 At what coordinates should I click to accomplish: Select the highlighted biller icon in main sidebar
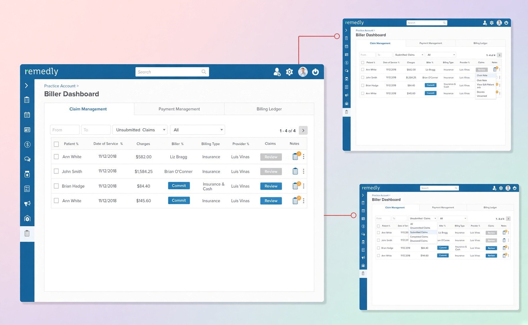pos(27,233)
